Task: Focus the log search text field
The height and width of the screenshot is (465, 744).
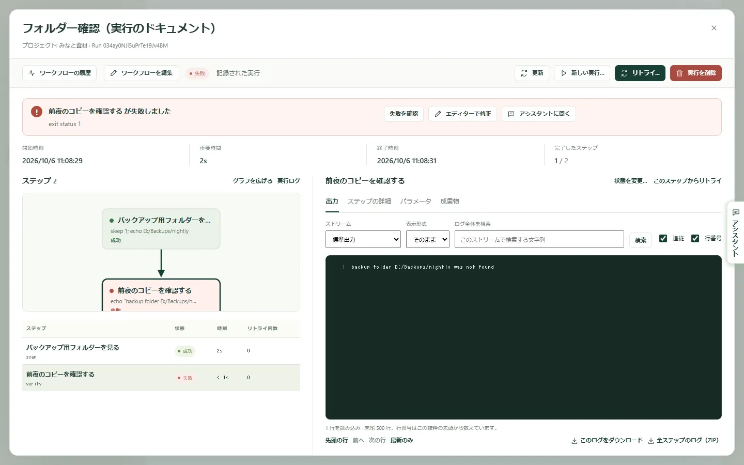Action: click(x=539, y=239)
